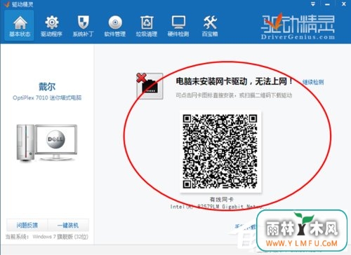Click the 戴尔 brand name
Viewport: 351px width, 255px height.
[47, 87]
